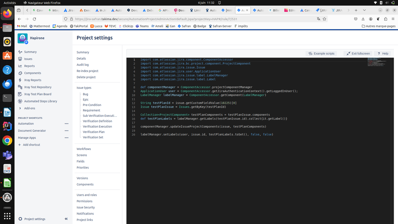Reload the current browser page
Screen dimensions: 398x224
pyautogui.click(x=35, y=19)
